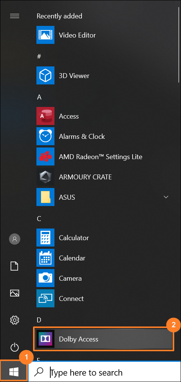181x382 pixels.
Task: Click the 'Camera' label
Action: pos(70,278)
